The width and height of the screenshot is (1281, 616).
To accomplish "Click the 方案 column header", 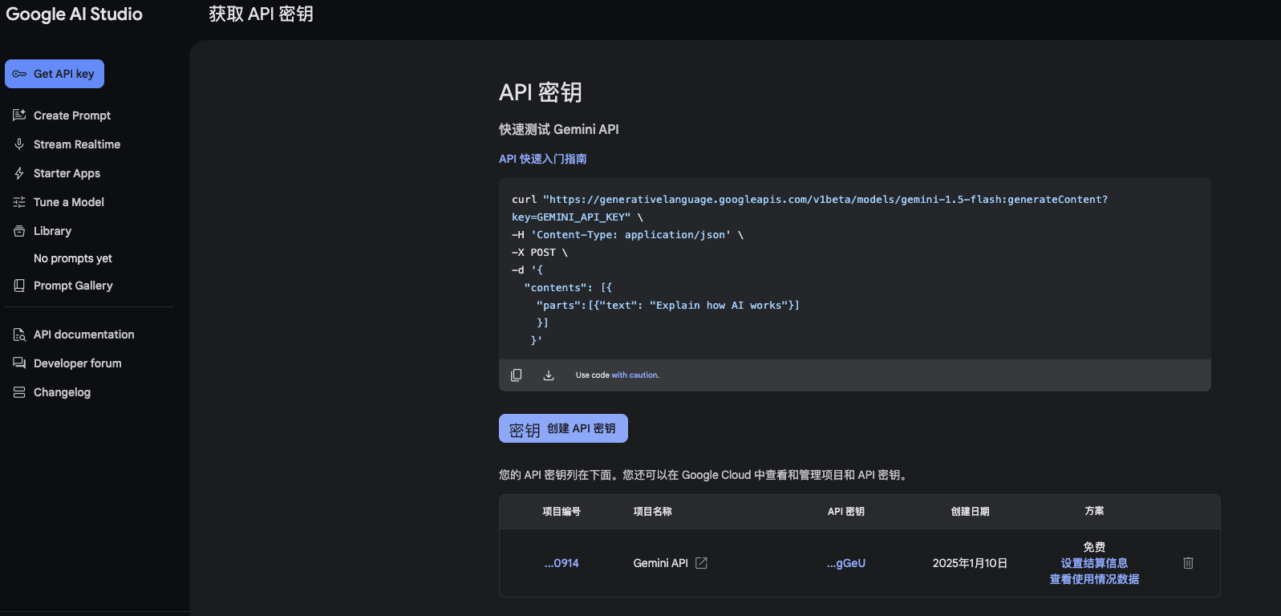I will (x=1094, y=511).
